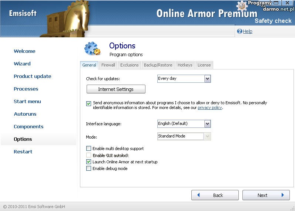Switch to the Firewall tab
Image resolution: width=295 pixels, height=211 pixels.
[108, 65]
